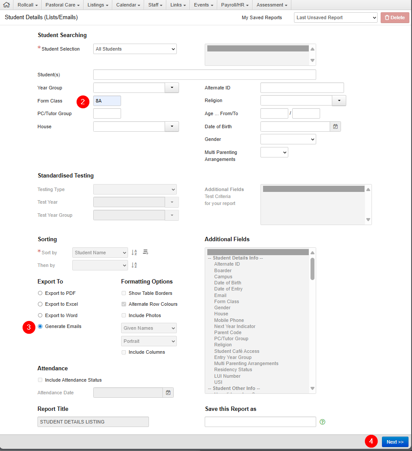The width and height of the screenshot is (412, 451).
Task: Select Residency Status in Additional Fields
Action: [x=233, y=369]
